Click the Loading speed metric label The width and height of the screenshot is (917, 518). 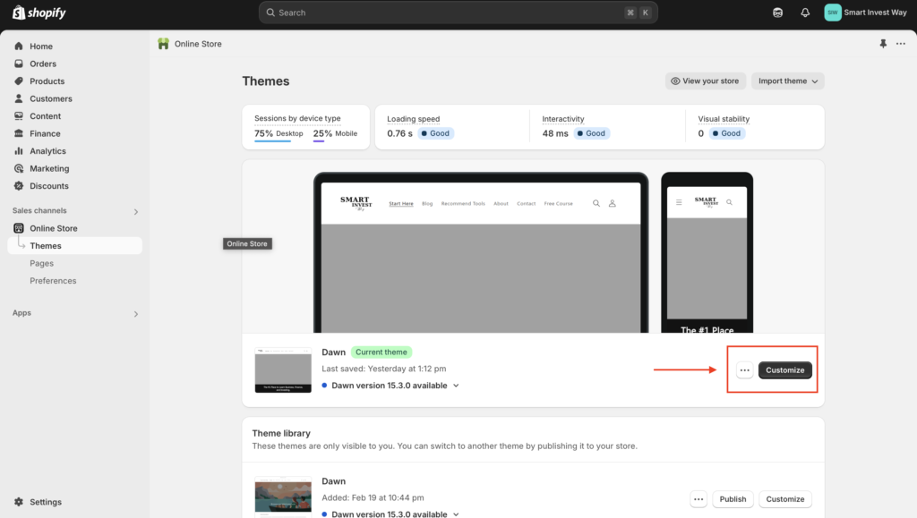[413, 119]
